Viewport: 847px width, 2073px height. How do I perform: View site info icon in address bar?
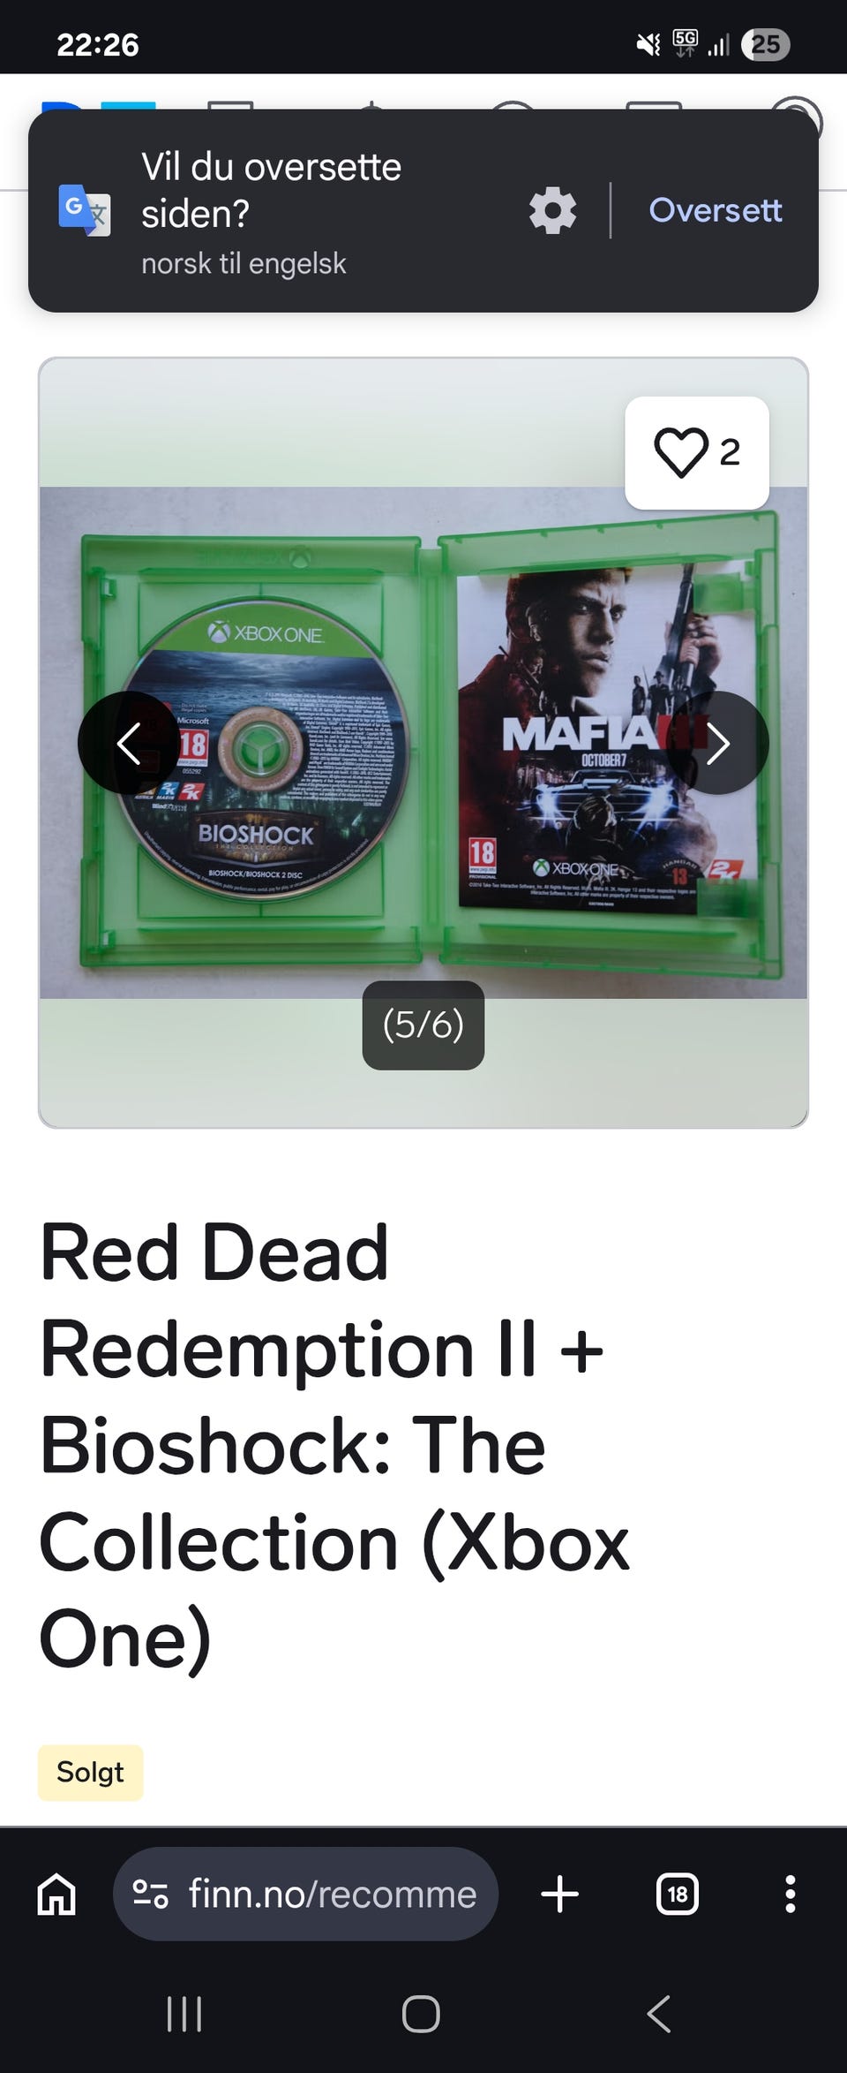tap(150, 1894)
